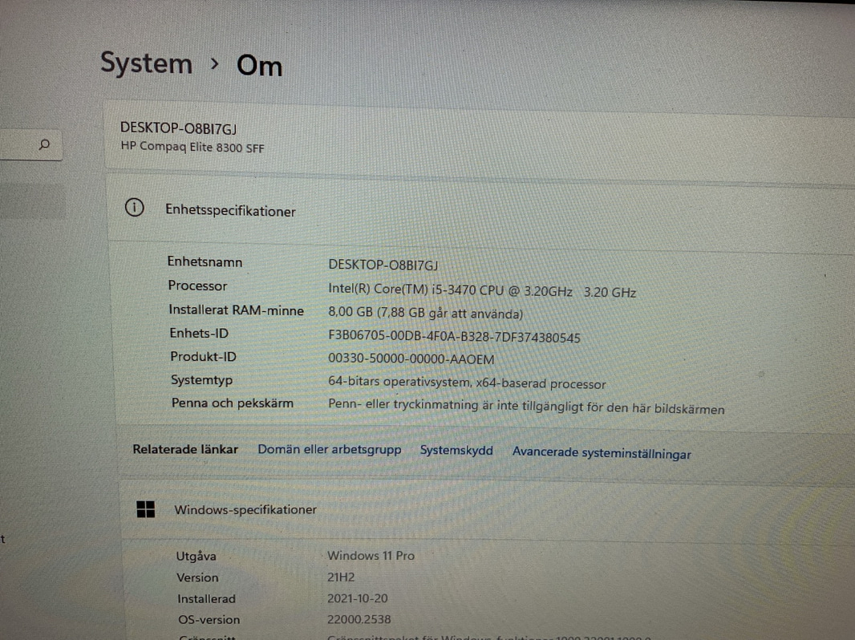Click the Enhets-ID label
This screenshot has width=855, height=640.
199,333
